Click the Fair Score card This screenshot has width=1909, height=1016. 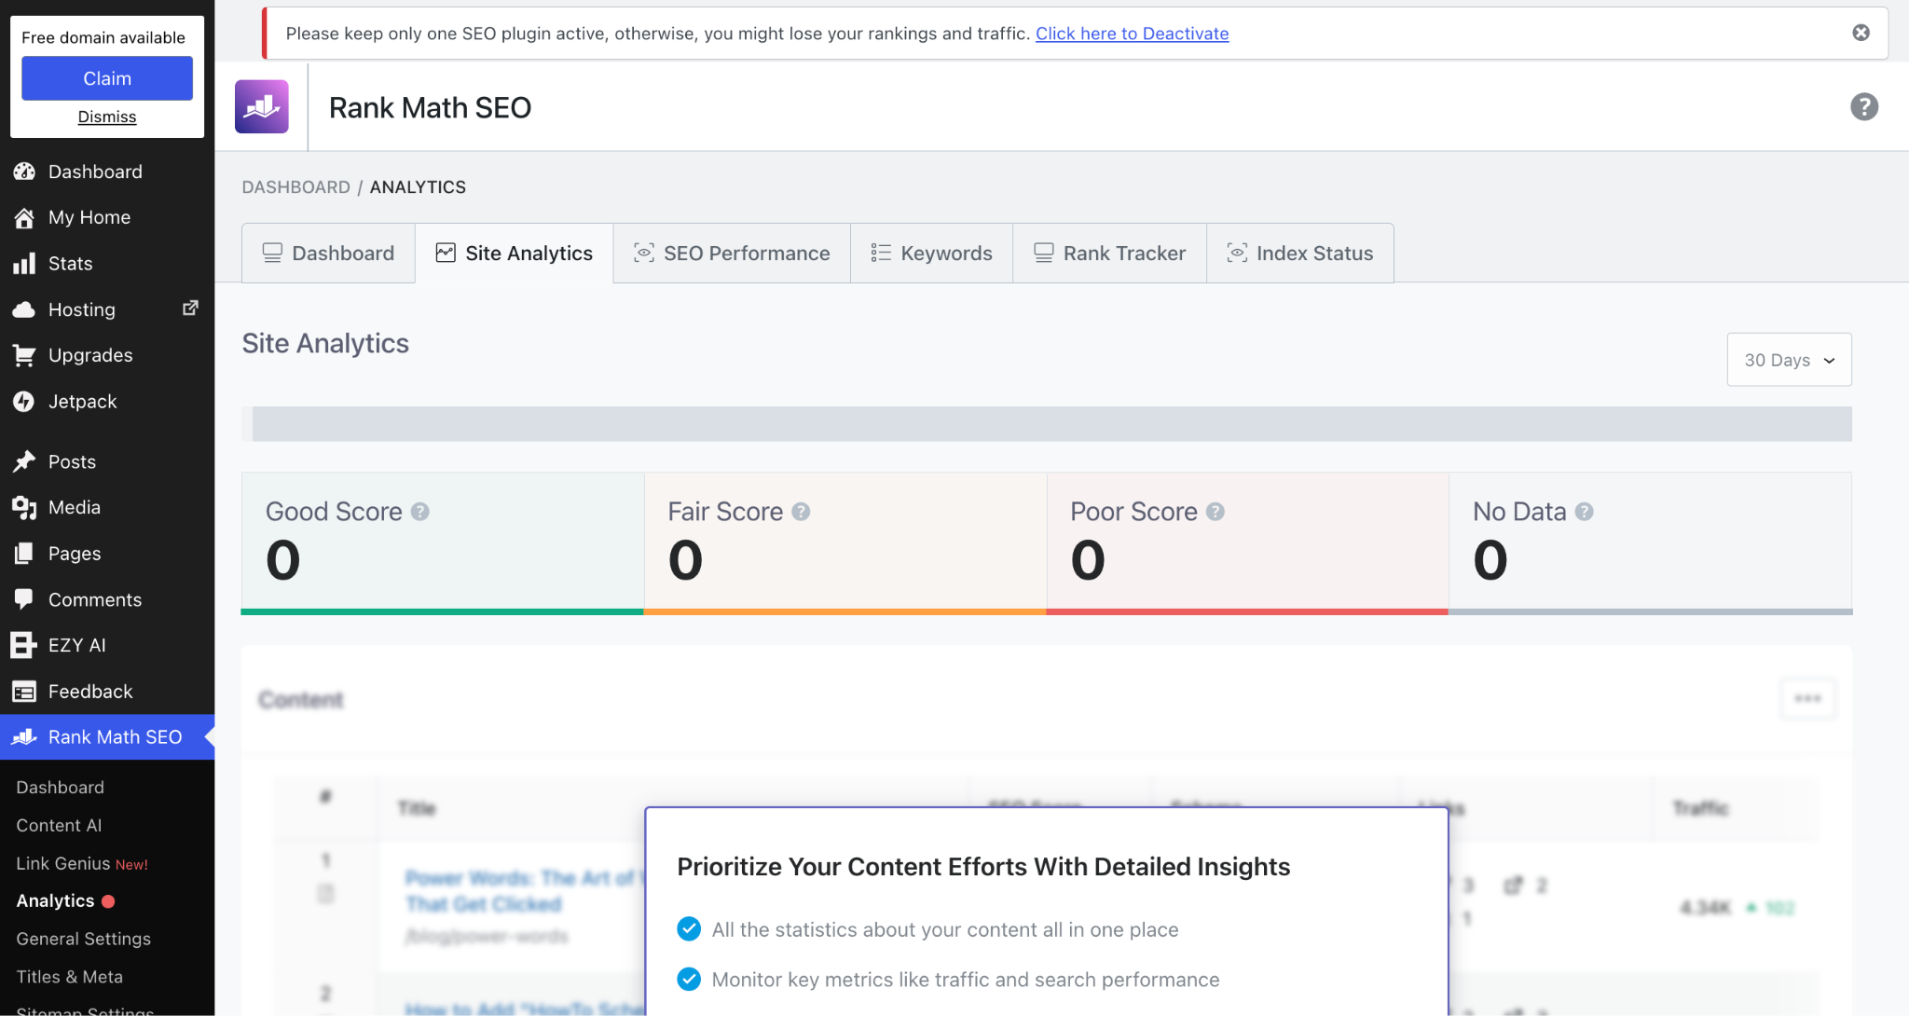point(845,543)
